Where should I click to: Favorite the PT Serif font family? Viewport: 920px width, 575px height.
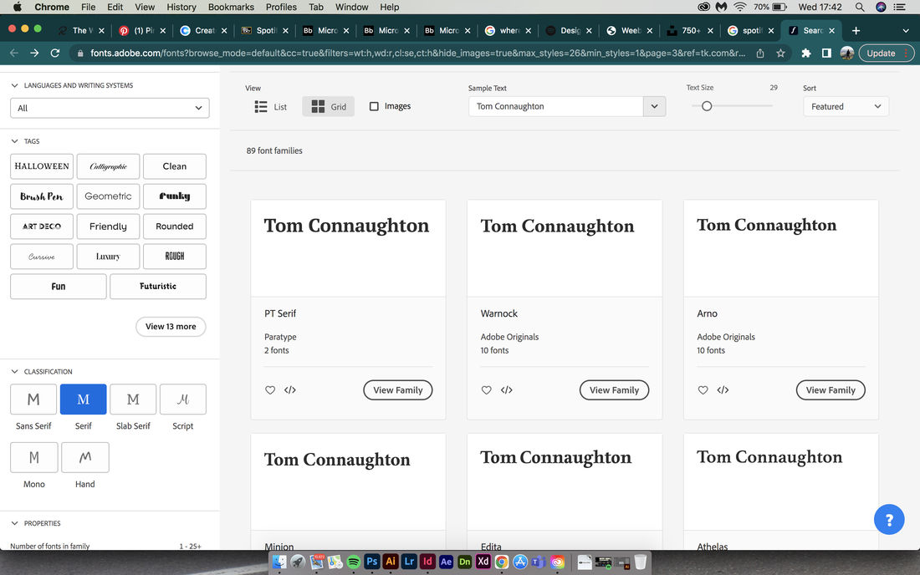270,389
